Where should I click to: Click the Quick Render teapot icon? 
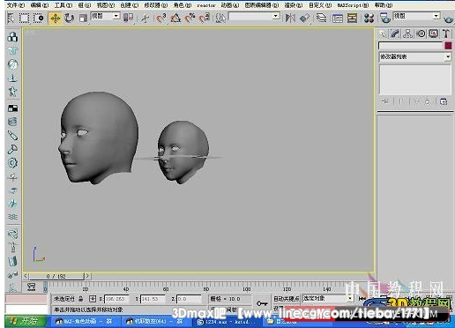click(448, 19)
